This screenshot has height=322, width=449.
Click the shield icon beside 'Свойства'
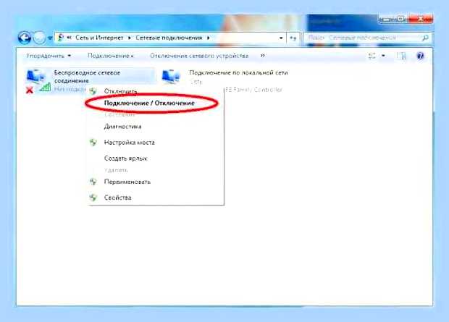tap(93, 198)
